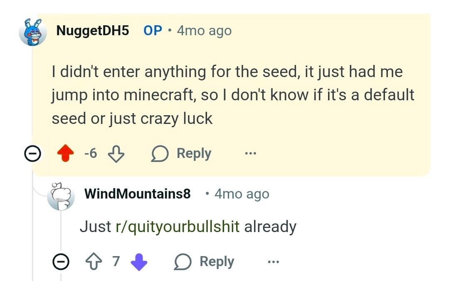Screen dimensions: 449x281
Task: Collapse WindMountains8's reply thread
Action: [x=61, y=262]
